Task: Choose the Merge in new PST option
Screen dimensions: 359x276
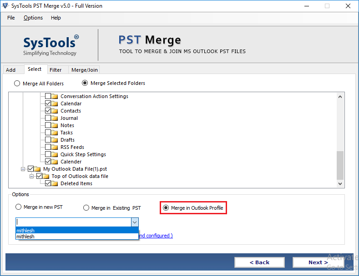Action: tap(18, 207)
